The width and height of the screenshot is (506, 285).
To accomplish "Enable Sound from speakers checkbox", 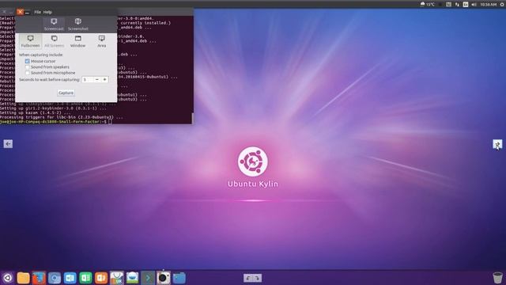I will [x=28, y=66].
